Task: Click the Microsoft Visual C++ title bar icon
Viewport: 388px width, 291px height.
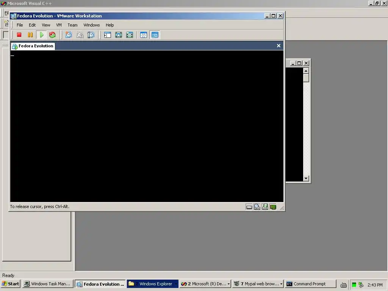Action: tap(3, 3)
